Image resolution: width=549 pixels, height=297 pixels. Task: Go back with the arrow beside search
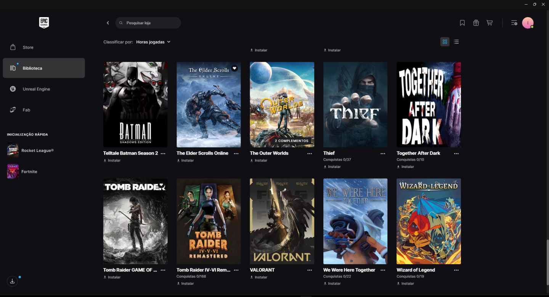click(108, 23)
